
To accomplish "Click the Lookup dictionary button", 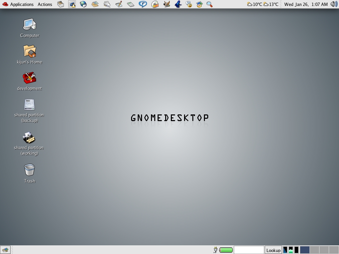I will click(273, 250).
